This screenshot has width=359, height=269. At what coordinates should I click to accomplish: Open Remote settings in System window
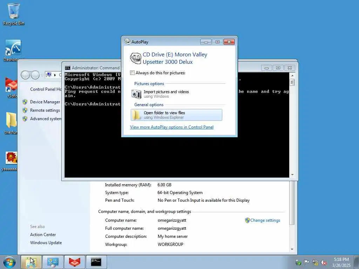45,110
